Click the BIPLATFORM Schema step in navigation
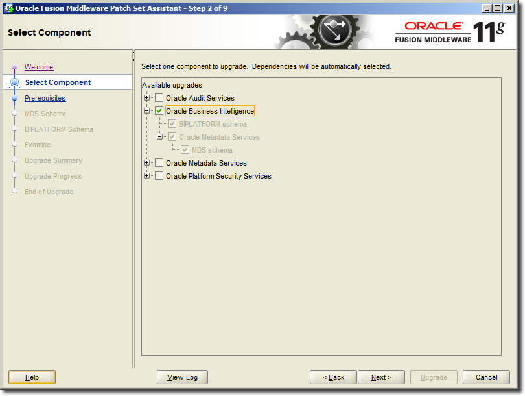 (x=59, y=129)
